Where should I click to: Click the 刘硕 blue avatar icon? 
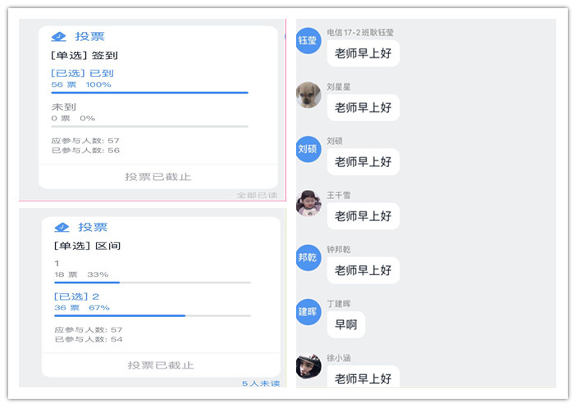(308, 149)
